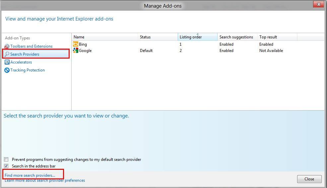Viewport: 327px width, 188px height.
Task: Open Find more search providers link
Action: click(30, 175)
